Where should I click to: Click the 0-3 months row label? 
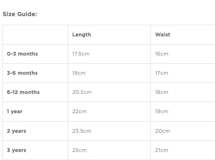pos(22,54)
